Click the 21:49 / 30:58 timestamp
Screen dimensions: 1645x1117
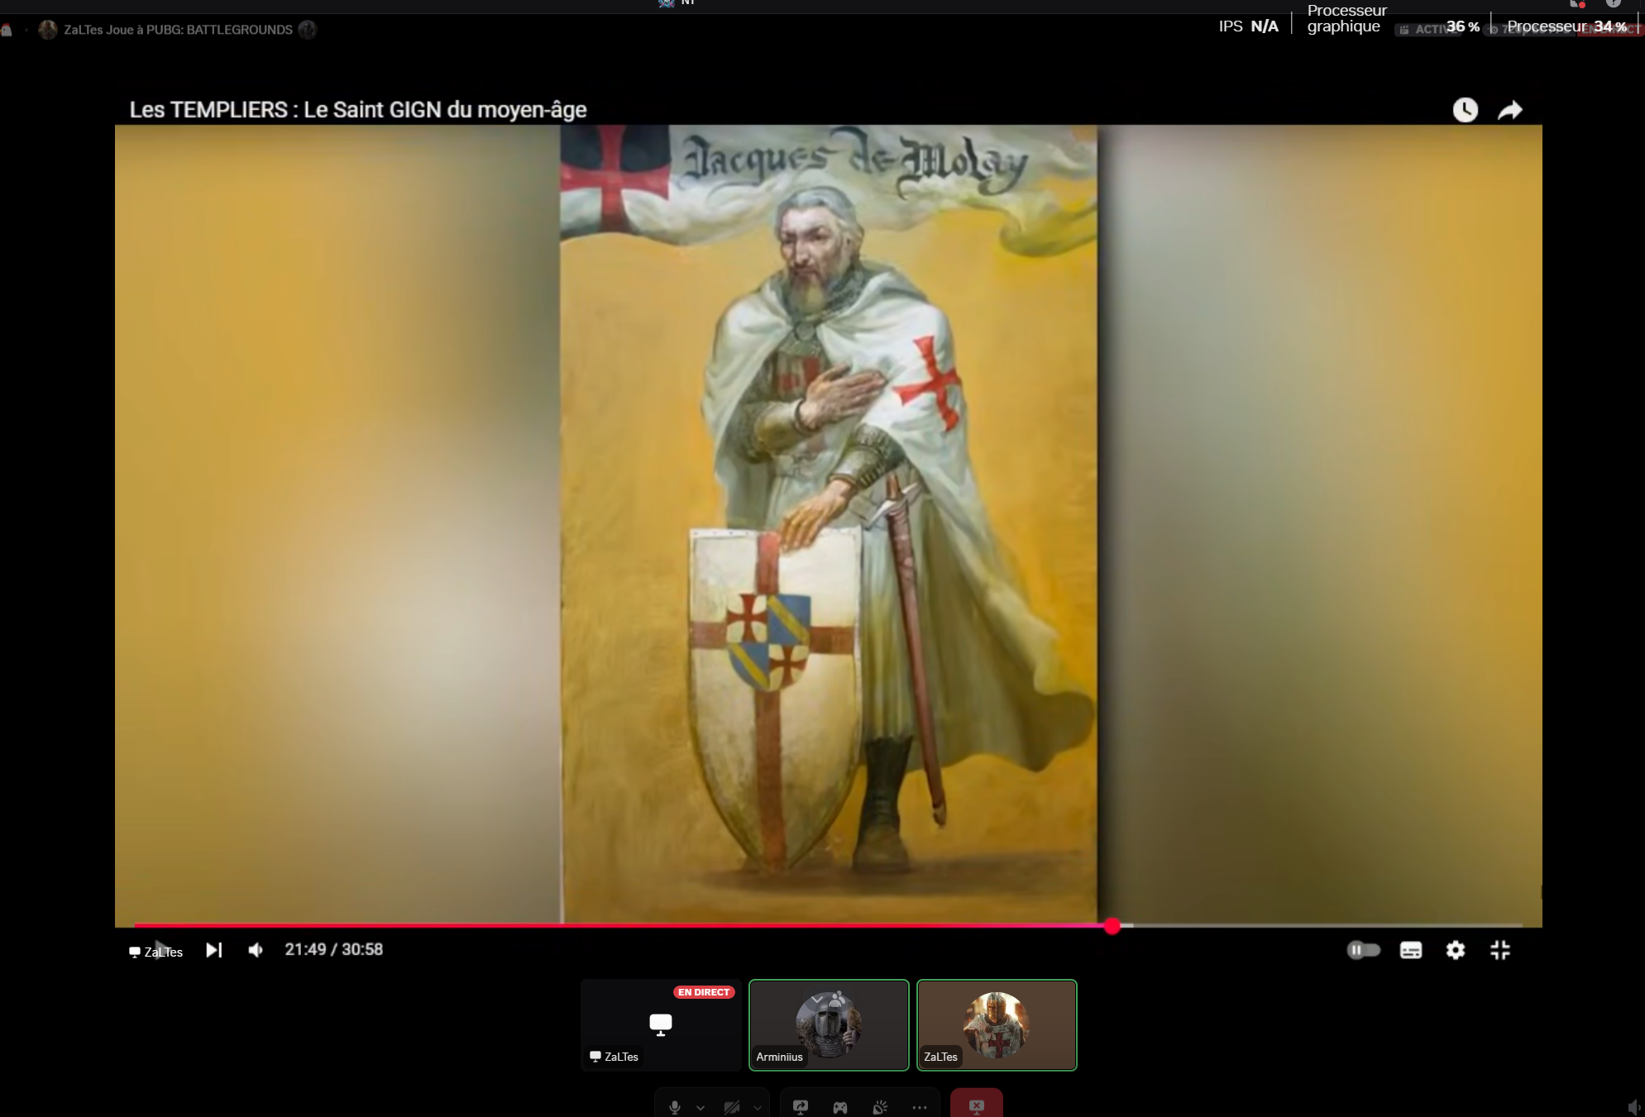coord(334,949)
